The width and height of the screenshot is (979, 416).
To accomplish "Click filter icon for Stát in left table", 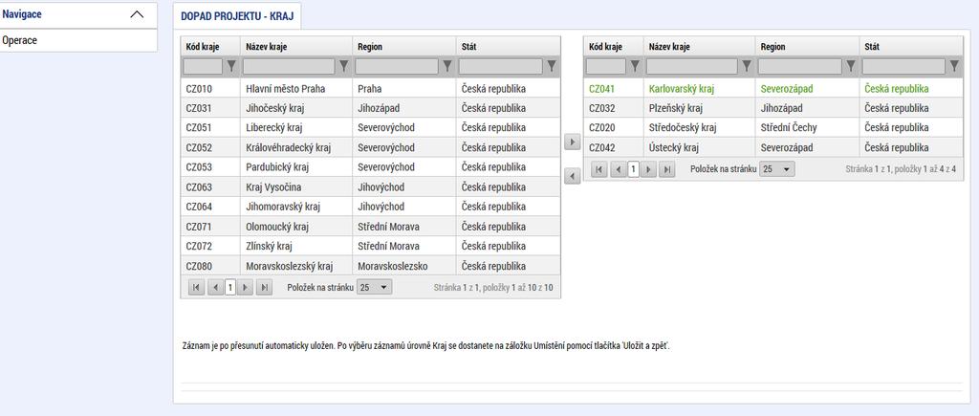I will coord(552,66).
